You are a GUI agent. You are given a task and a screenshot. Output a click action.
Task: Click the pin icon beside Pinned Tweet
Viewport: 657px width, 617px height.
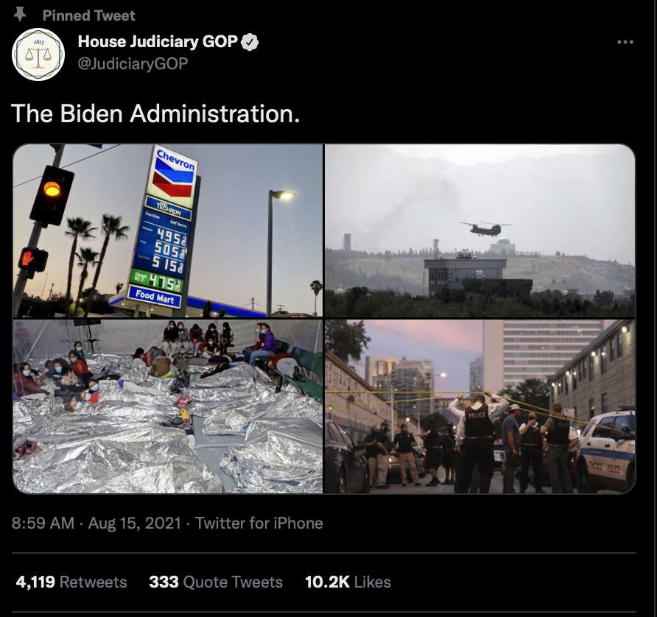point(20,14)
